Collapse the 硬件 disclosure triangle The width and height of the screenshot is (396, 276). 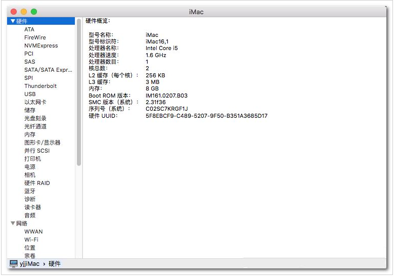(x=13, y=21)
